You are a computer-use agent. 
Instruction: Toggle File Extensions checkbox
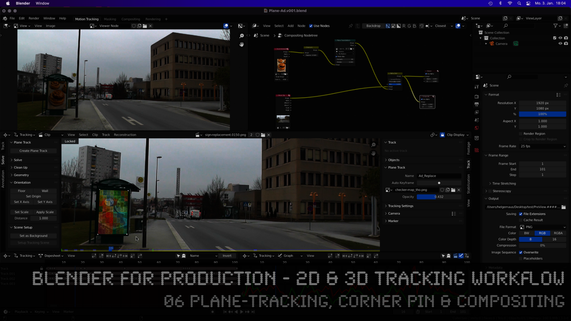pos(521,214)
